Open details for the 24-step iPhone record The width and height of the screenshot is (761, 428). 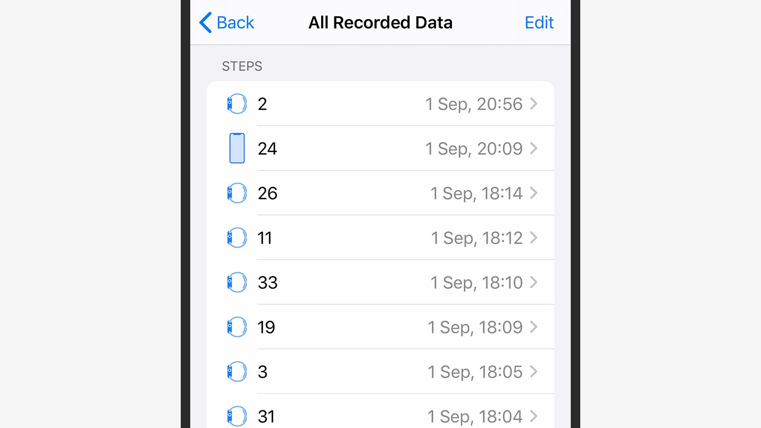pyautogui.click(x=380, y=148)
